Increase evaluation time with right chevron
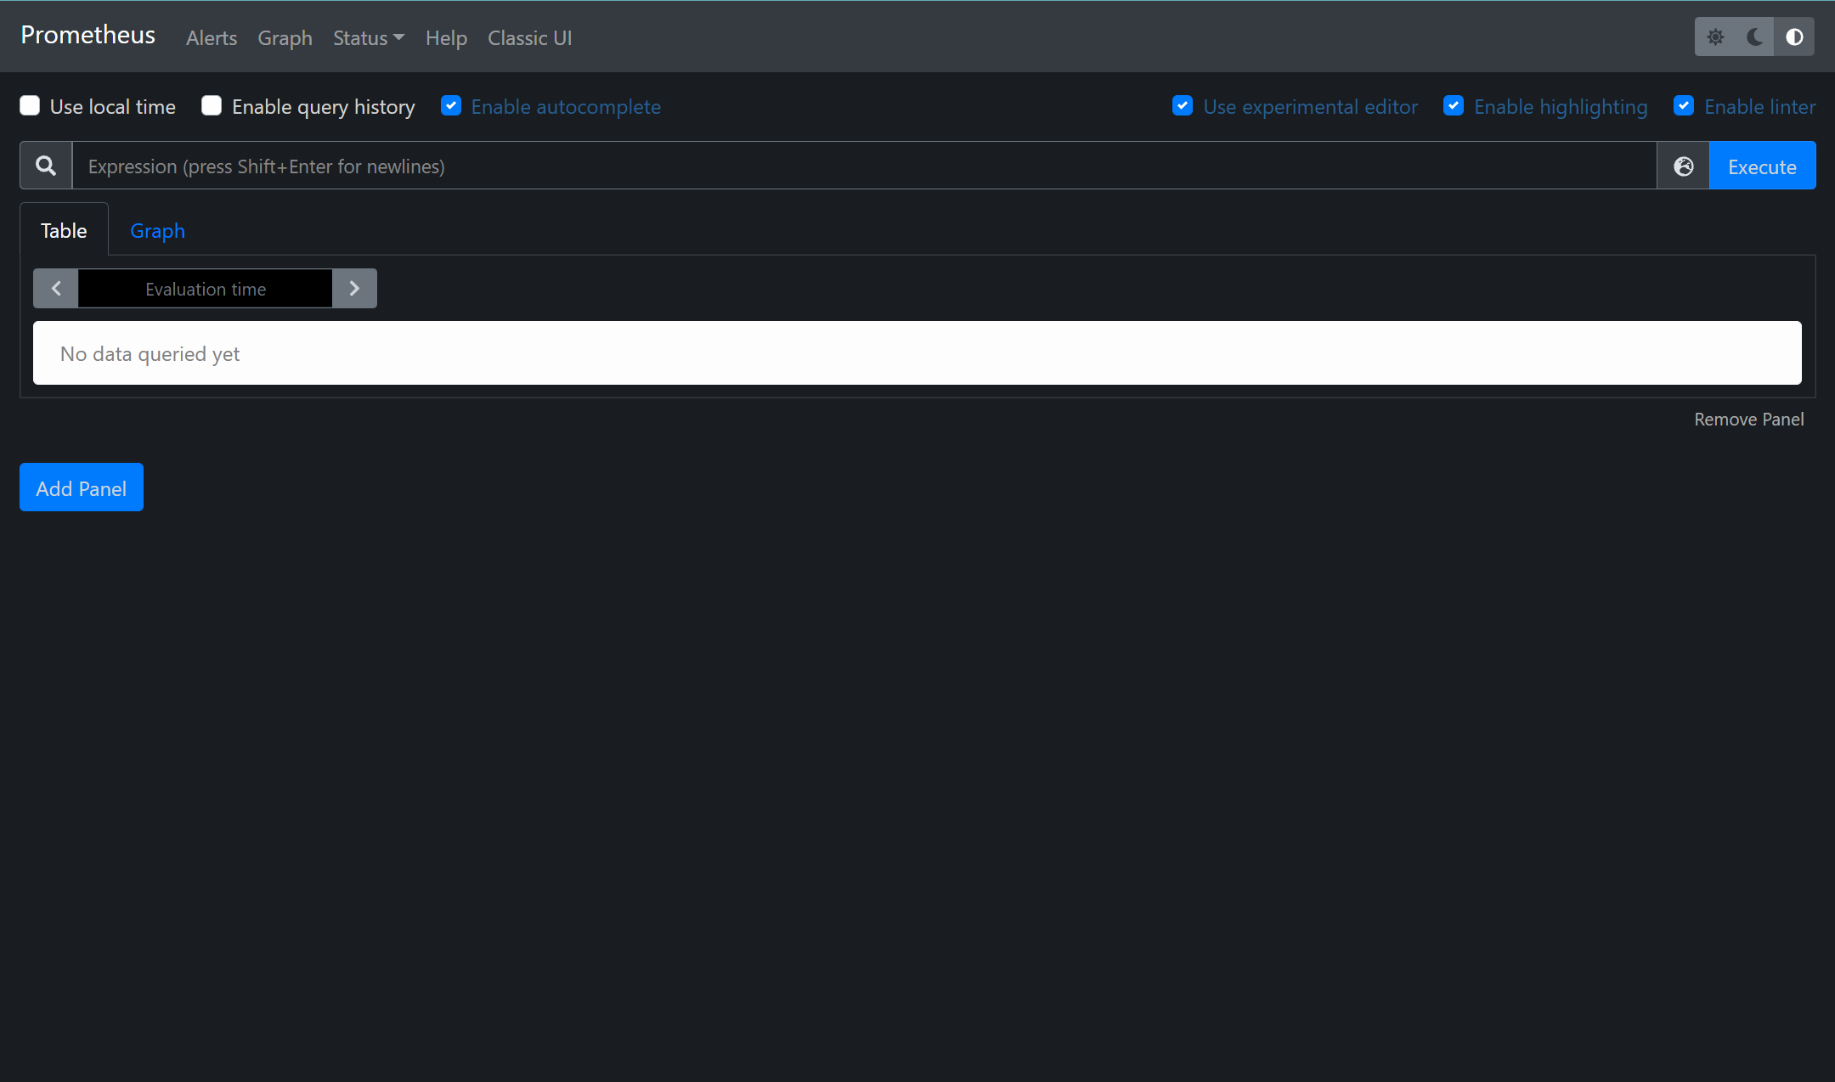The width and height of the screenshot is (1835, 1082). click(x=354, y=289)
